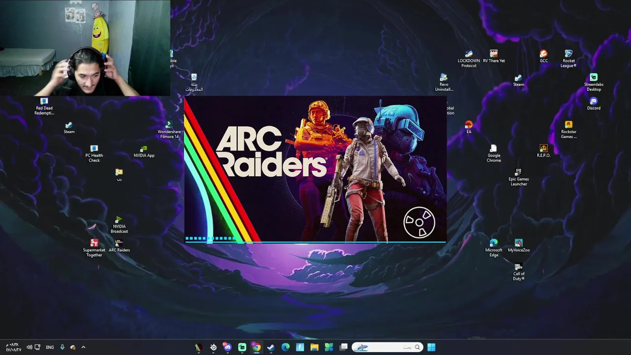The image size is (631, 355).
Task: Switch to Streamlabs in the taskbar
Action: point(242,347)
